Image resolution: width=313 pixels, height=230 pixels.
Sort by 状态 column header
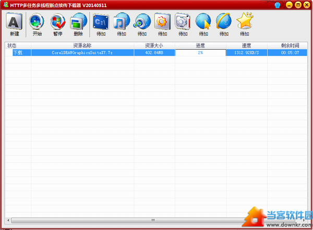point(18,45)
